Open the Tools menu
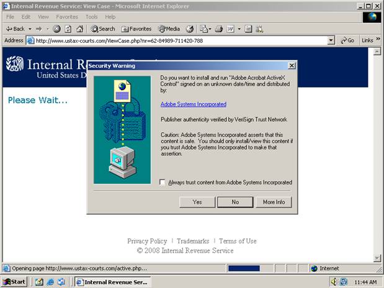Image resolution: width=384 pixels, height=288 pixels. click(x=92, y=17)
